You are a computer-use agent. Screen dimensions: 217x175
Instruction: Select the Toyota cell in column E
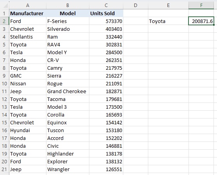168,21
